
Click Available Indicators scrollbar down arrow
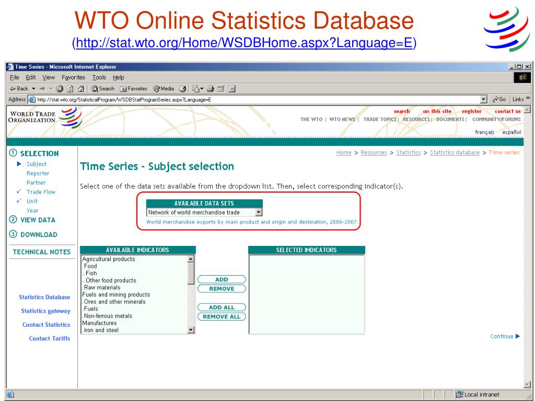pyautogui.click(x=191, y=330)
